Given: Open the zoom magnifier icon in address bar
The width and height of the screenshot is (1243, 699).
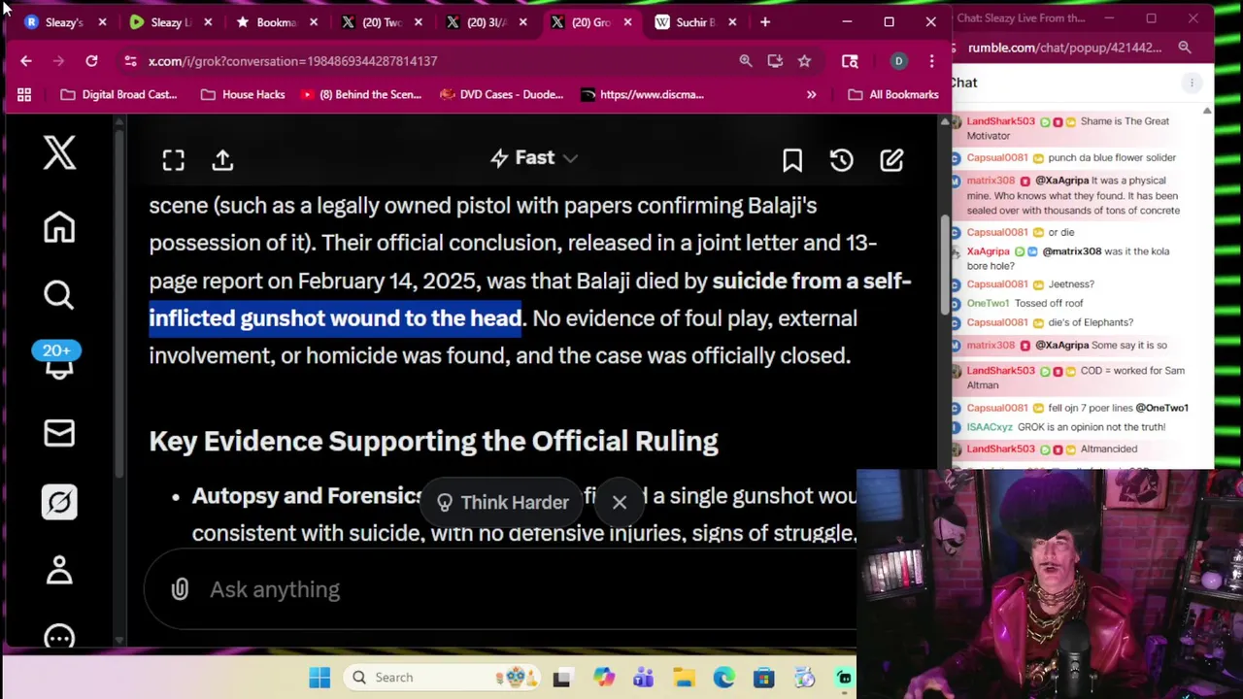Looking at the screenshot, I should click(x=746, y=61).
